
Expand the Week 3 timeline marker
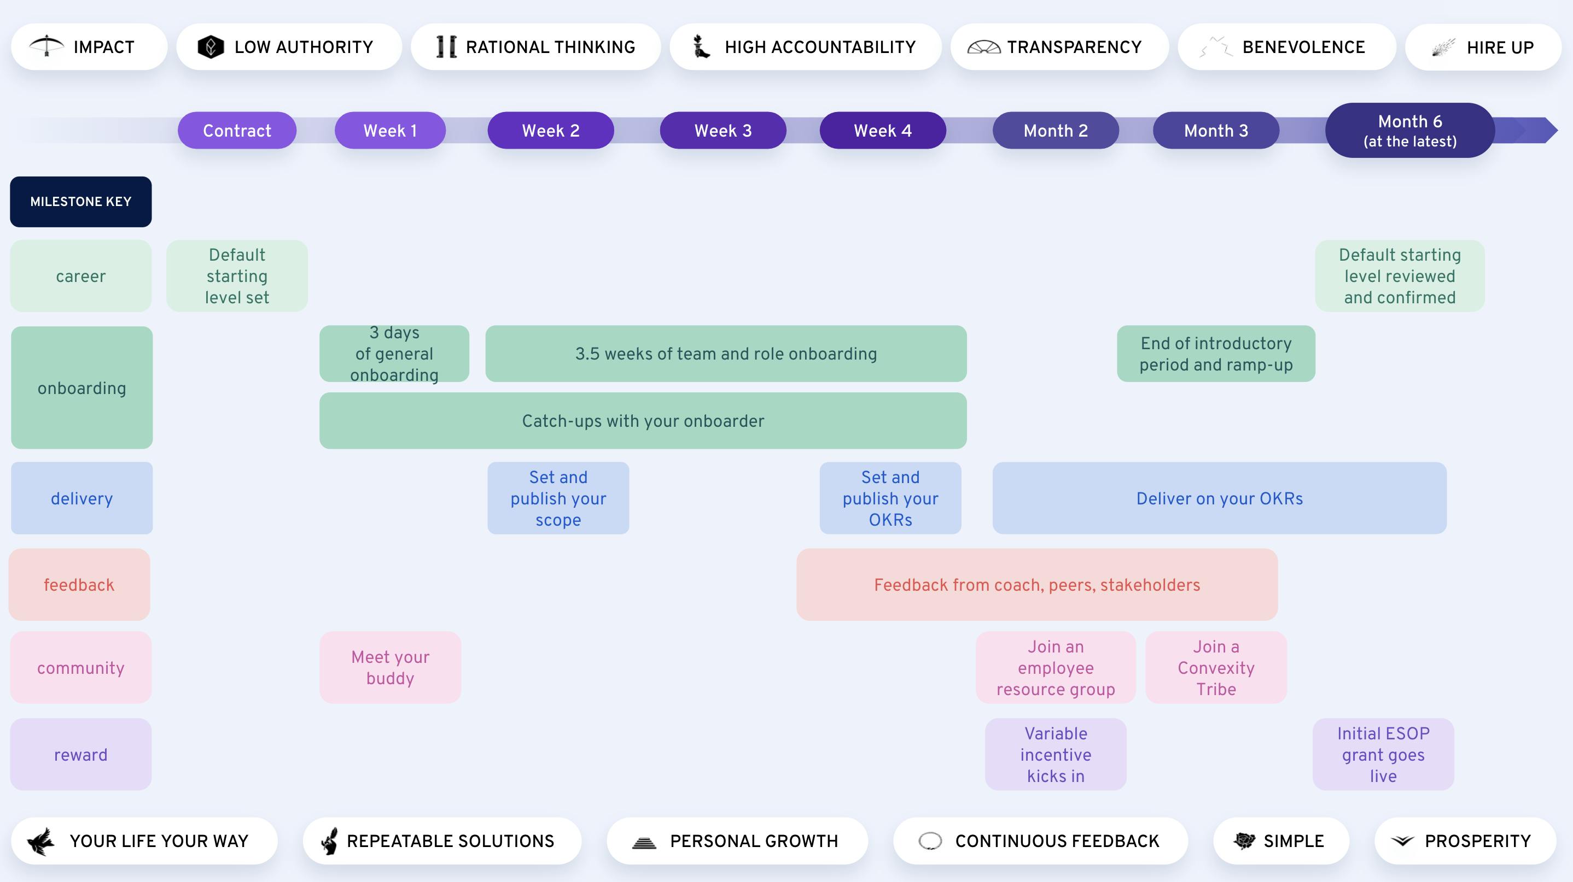pyautogui.click(x=721, y=130)
